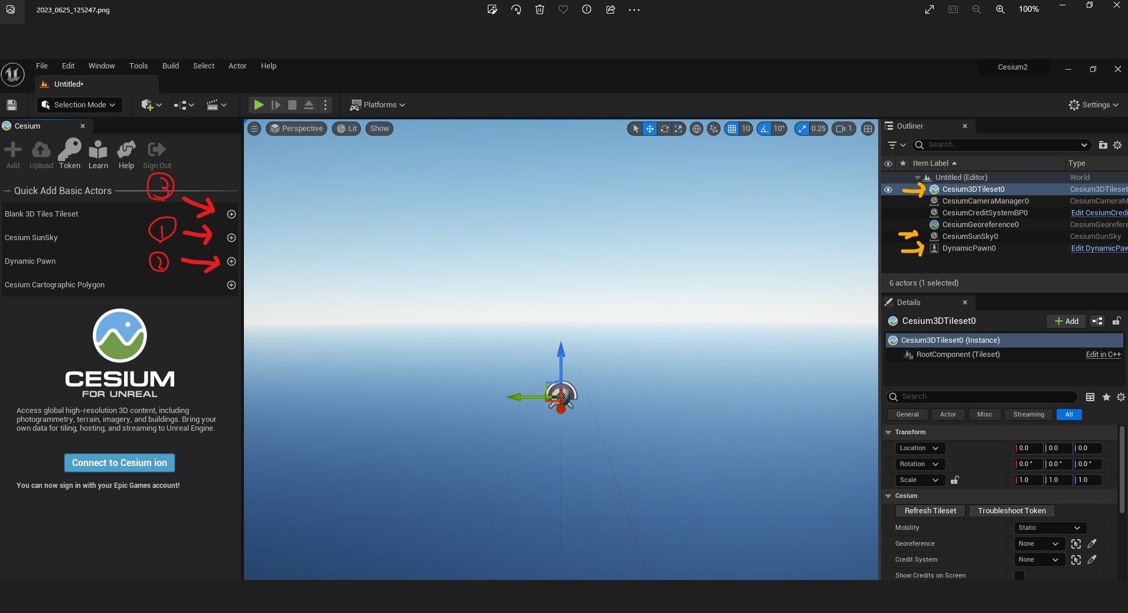Viewport: 1128px width, 613px height.
Task: Click Troubleshoot Token button
Action: (1012, 511)
